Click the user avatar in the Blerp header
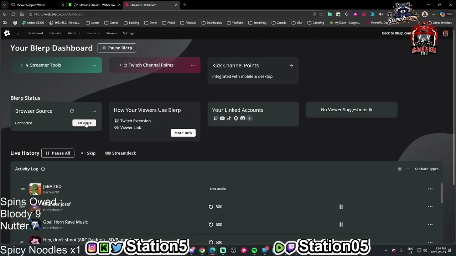This screenshot has width=456, height=256. (445, 33)
